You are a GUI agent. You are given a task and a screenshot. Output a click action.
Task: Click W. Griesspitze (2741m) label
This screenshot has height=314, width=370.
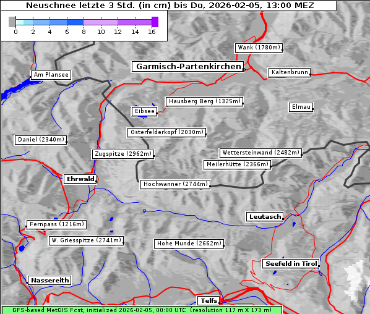[87, 240]
